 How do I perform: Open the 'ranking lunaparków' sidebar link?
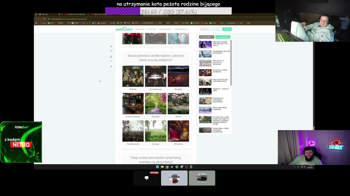(x=215, y=110)
